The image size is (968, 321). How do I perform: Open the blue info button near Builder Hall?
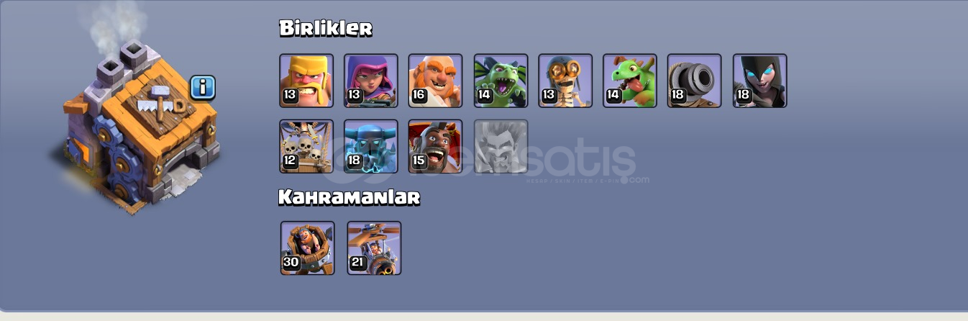[203, 88]
